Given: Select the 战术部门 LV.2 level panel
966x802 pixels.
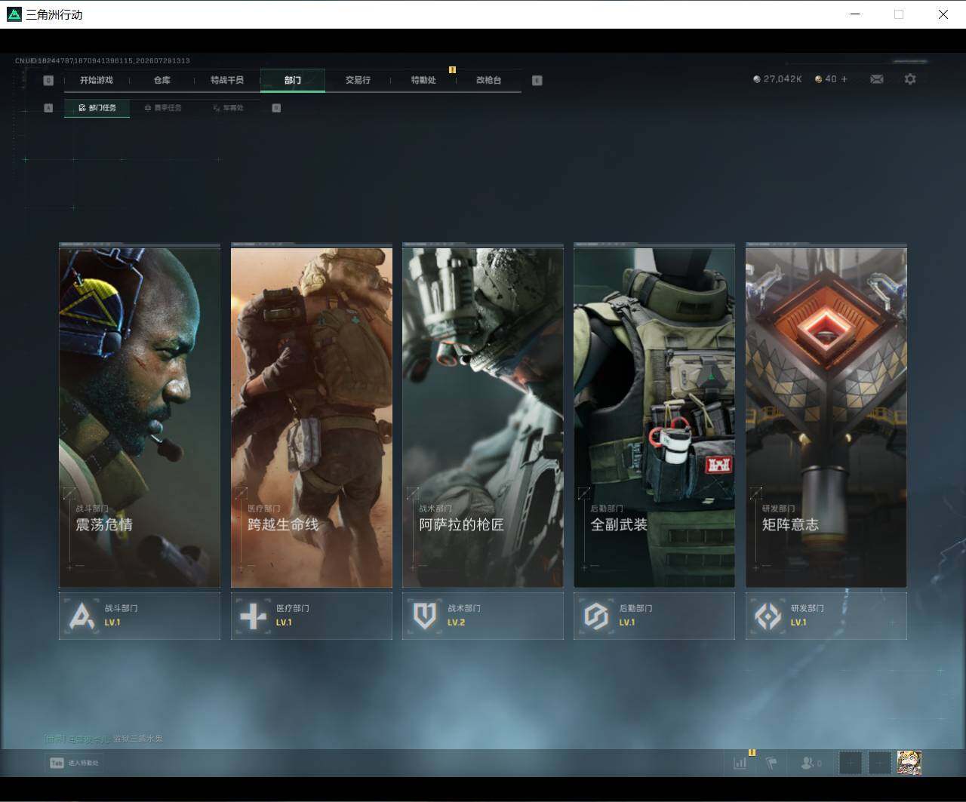Looking at the screenshot, I should (x=483, y=616).
